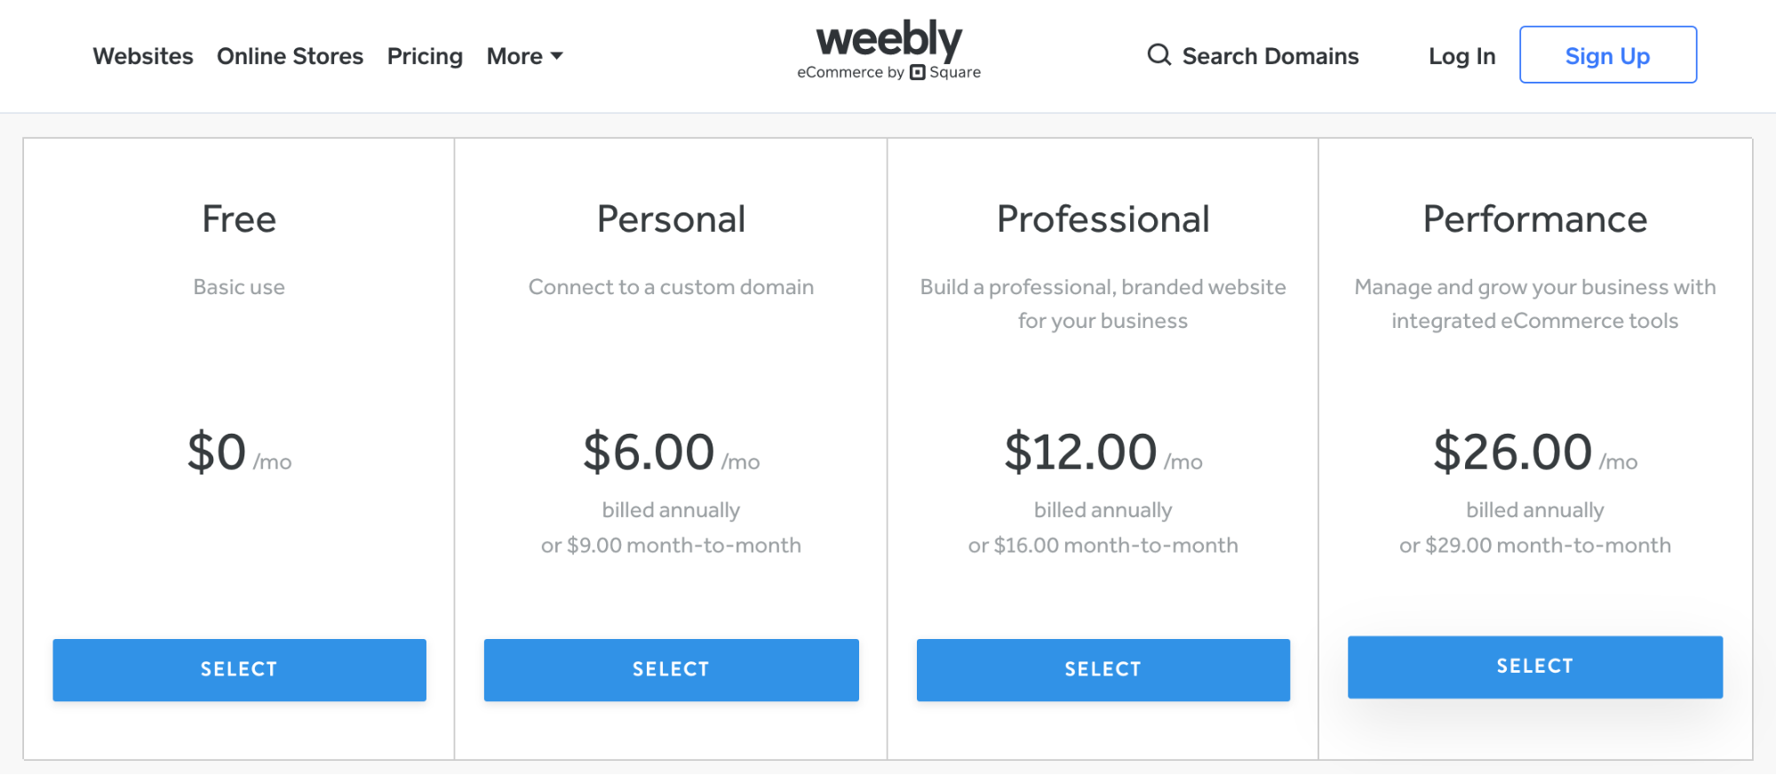Click the Performance plan heading

pos(1534,220)
